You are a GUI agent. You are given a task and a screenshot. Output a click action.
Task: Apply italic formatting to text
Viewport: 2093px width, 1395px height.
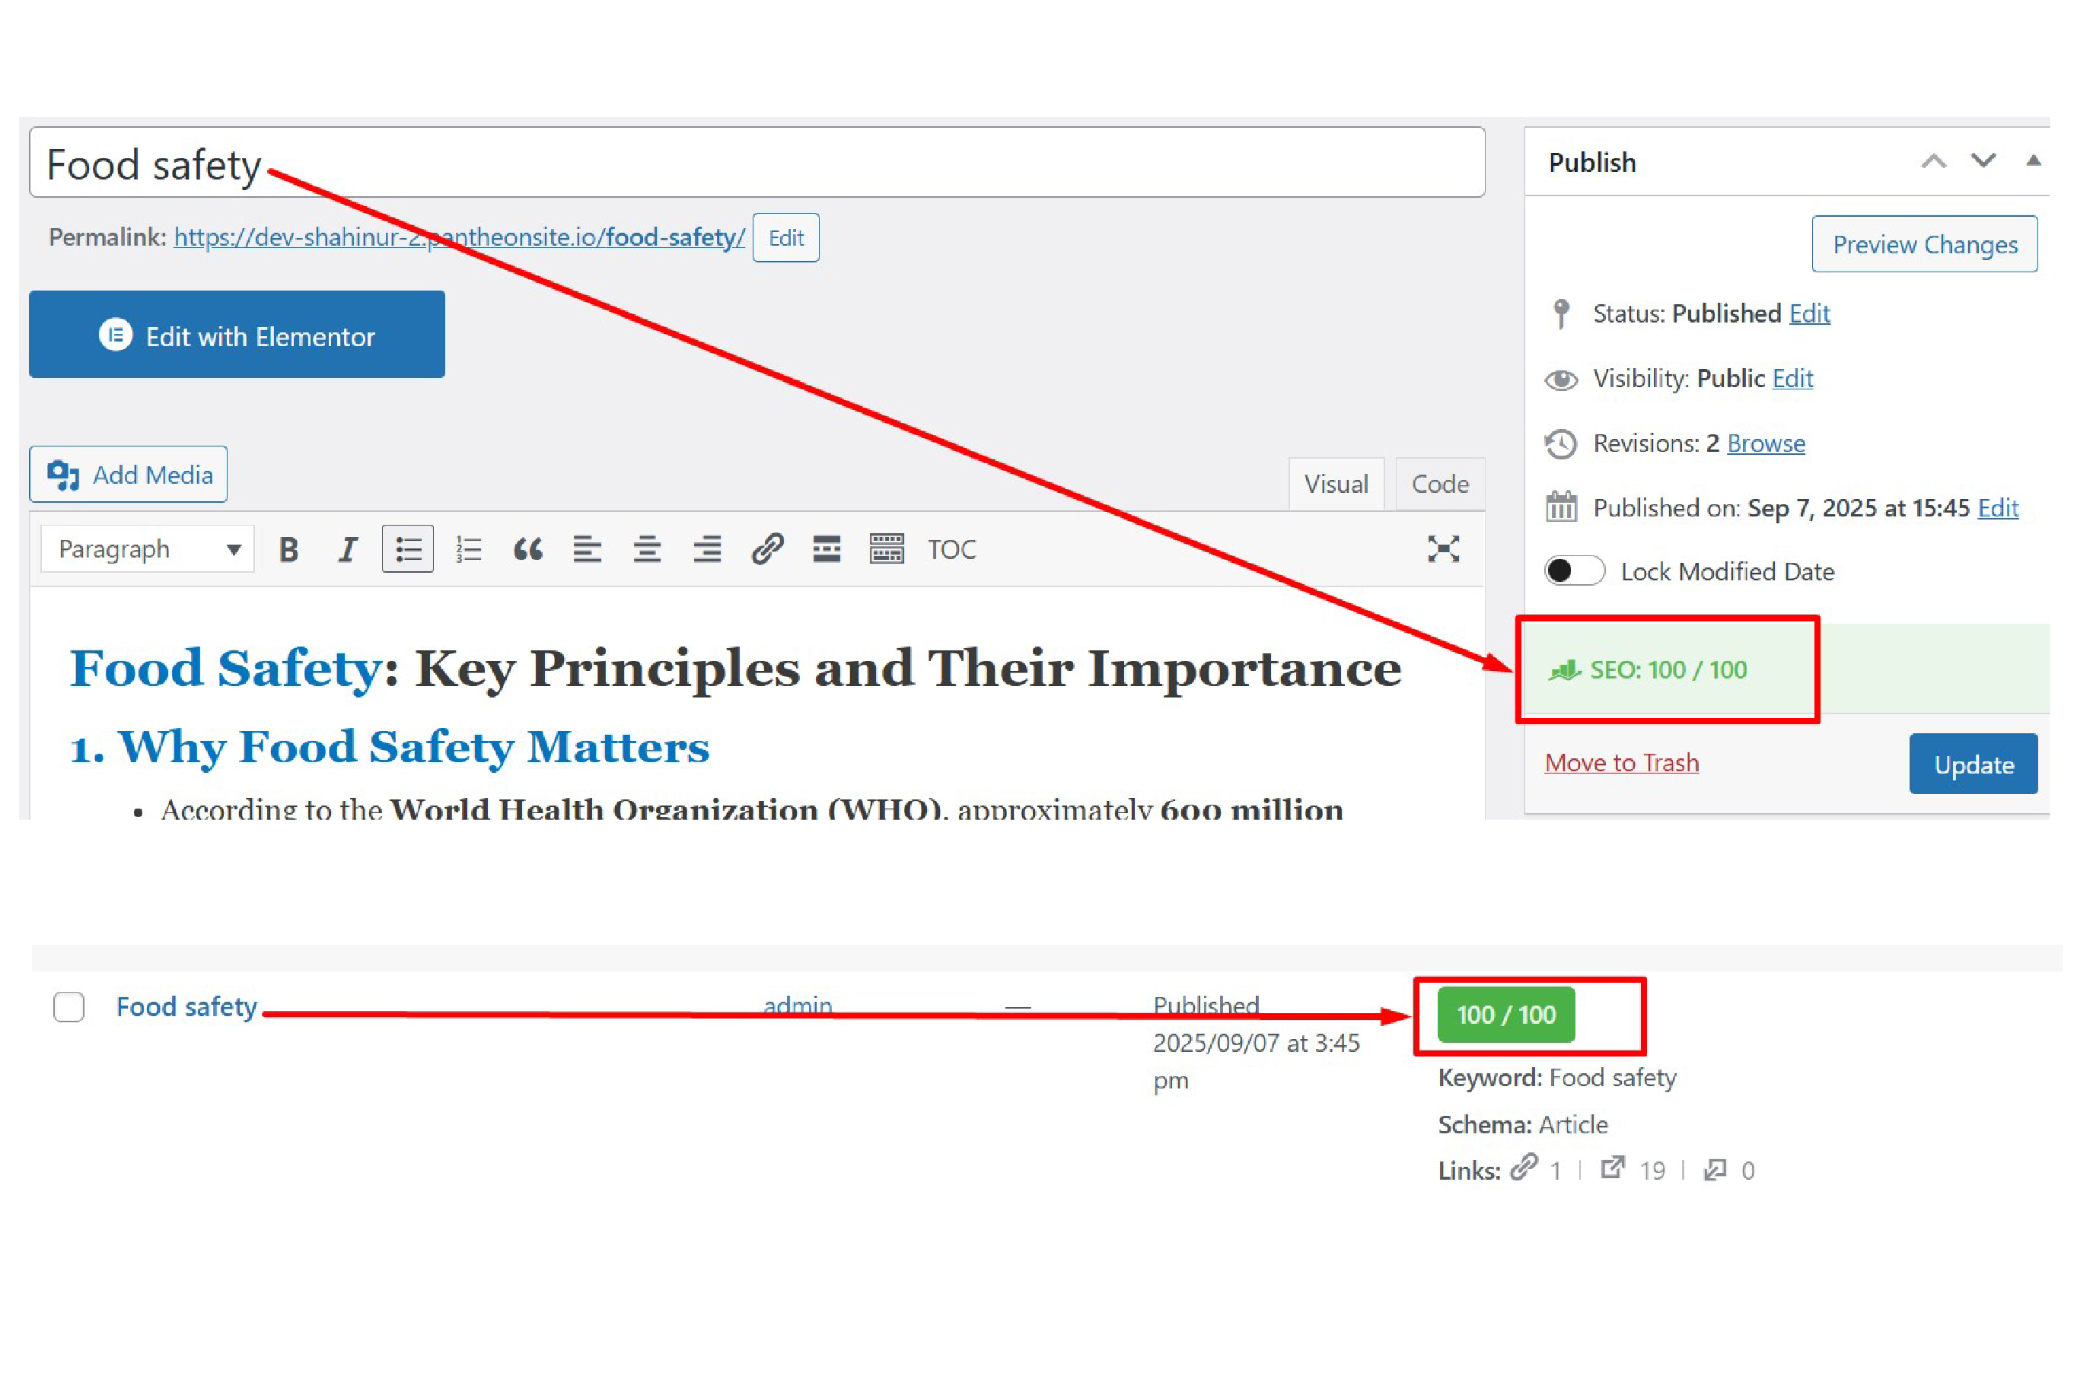[x=347, y=549]
